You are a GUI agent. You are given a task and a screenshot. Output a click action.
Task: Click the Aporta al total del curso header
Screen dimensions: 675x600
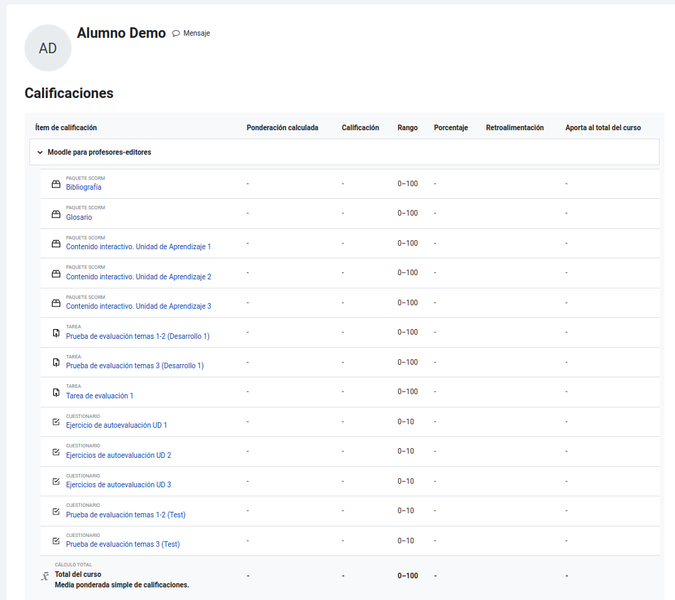pyautogui.click(x=603, y=127)
